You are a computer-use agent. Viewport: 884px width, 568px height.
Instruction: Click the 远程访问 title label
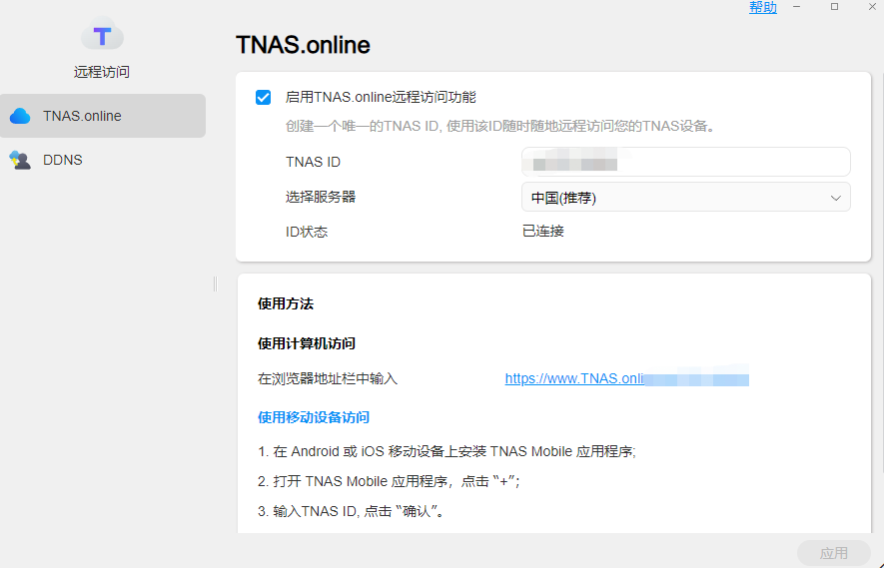click(102, 72)
